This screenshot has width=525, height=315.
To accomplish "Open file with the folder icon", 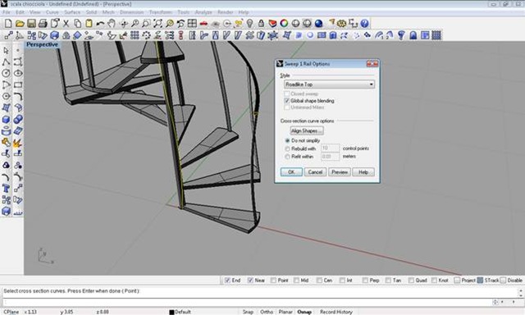I will [20, 24].
